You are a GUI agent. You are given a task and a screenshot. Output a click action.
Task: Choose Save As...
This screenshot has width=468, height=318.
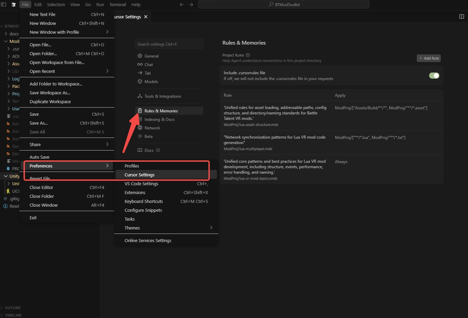click(67, 123)
